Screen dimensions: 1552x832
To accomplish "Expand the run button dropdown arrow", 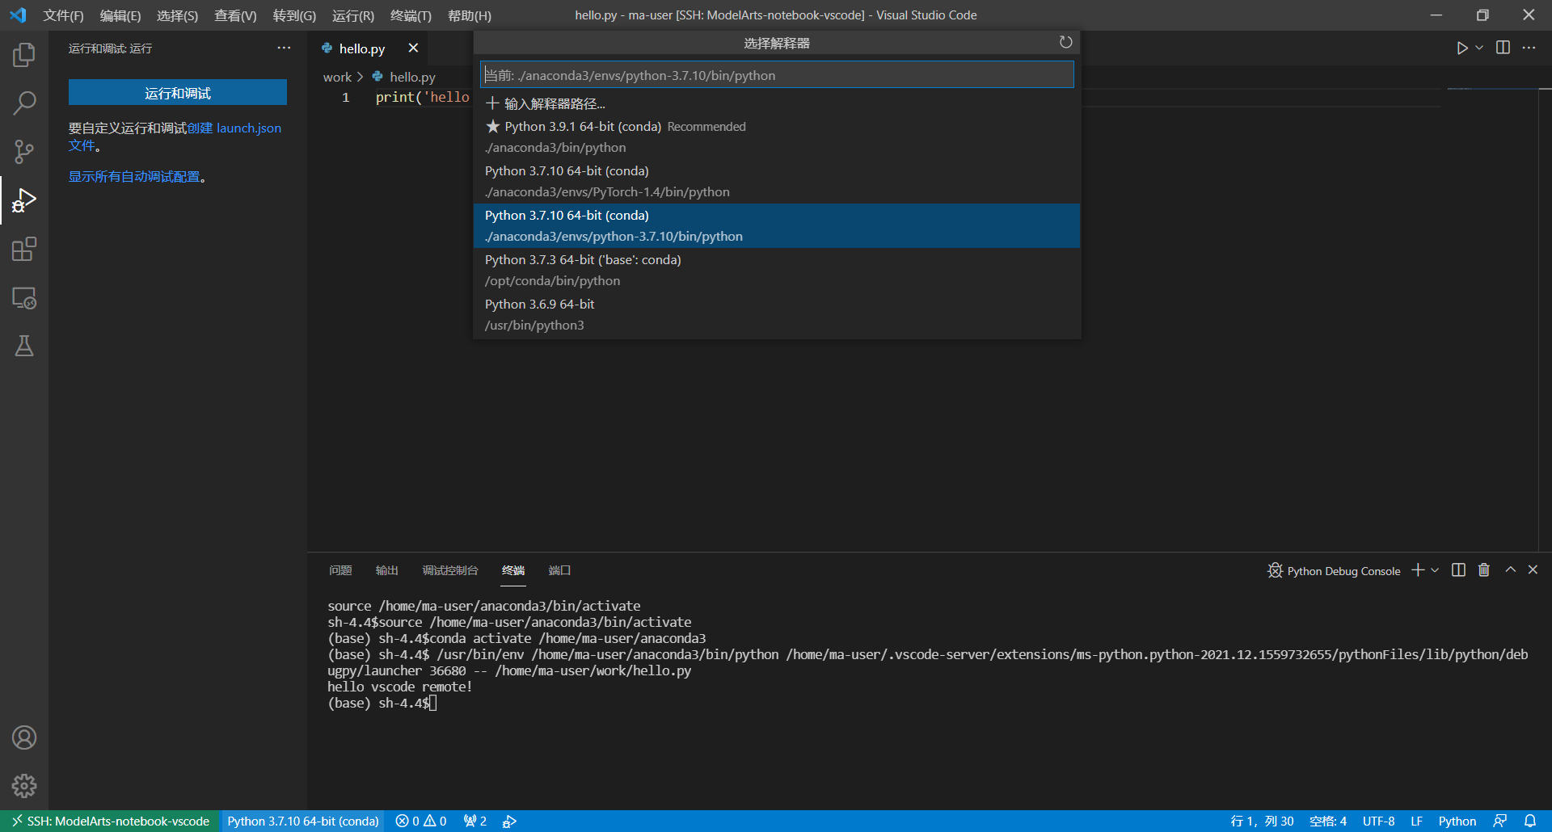I will [1479, 48].
